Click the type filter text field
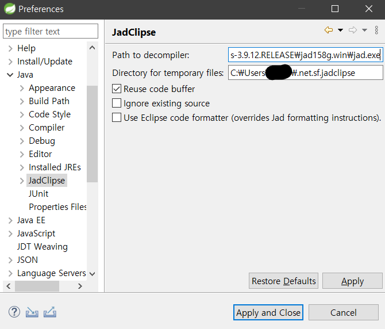385x329 pixels. 51,31
